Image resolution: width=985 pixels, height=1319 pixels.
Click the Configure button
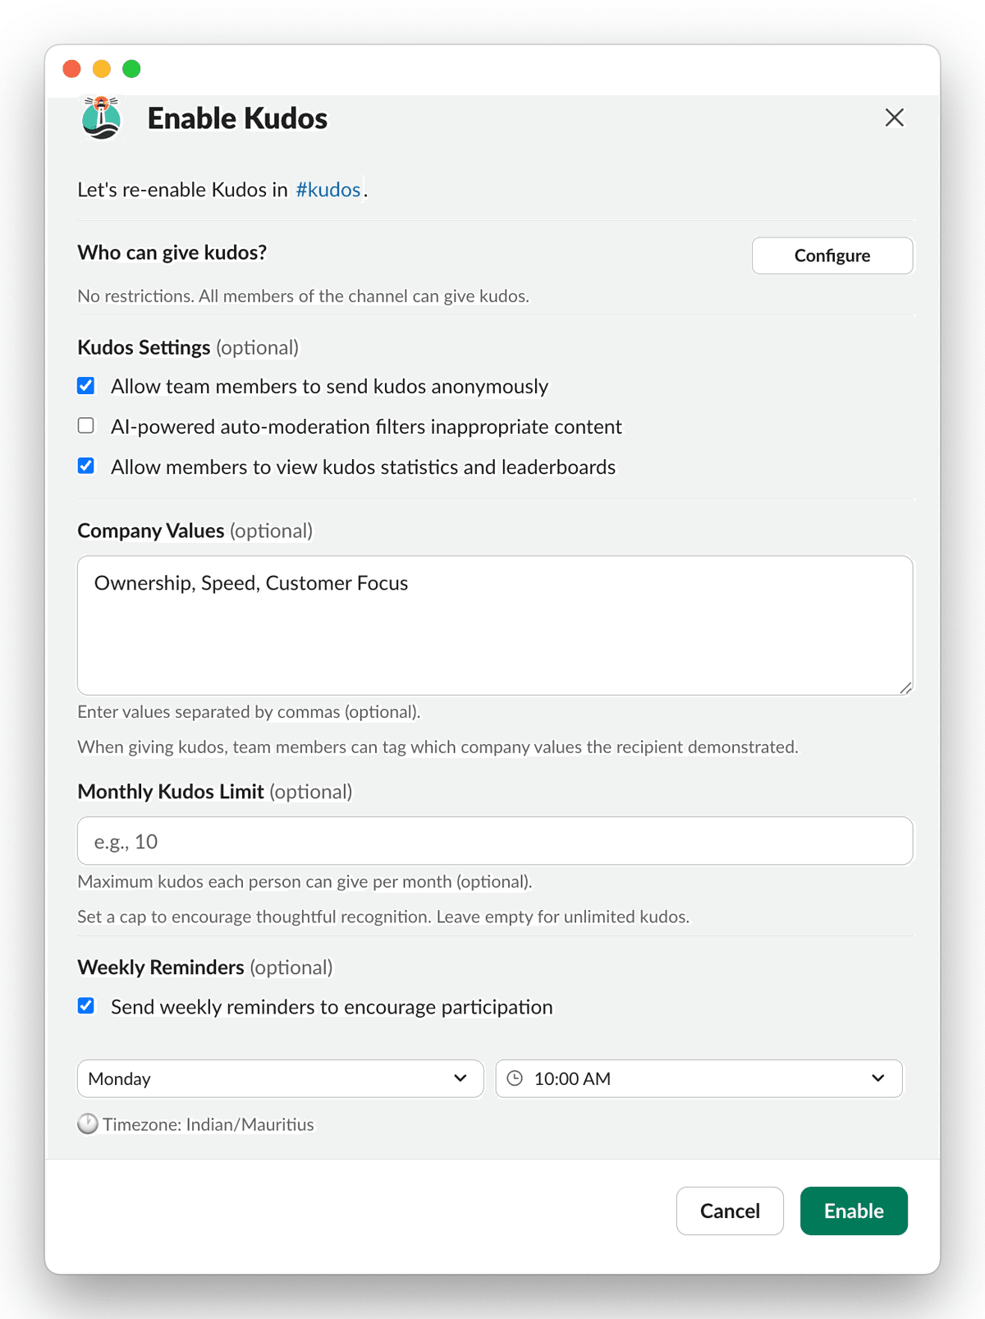tap(832, 255)
